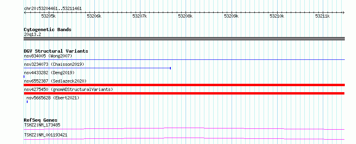
Task: Click the 20q13.2 band label
Action: pos(32,35)
